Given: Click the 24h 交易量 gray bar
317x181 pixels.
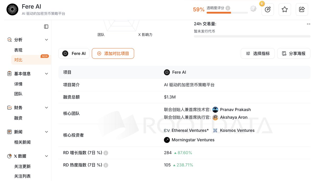Looking at the screenshot, I should (x=252, y=36).
